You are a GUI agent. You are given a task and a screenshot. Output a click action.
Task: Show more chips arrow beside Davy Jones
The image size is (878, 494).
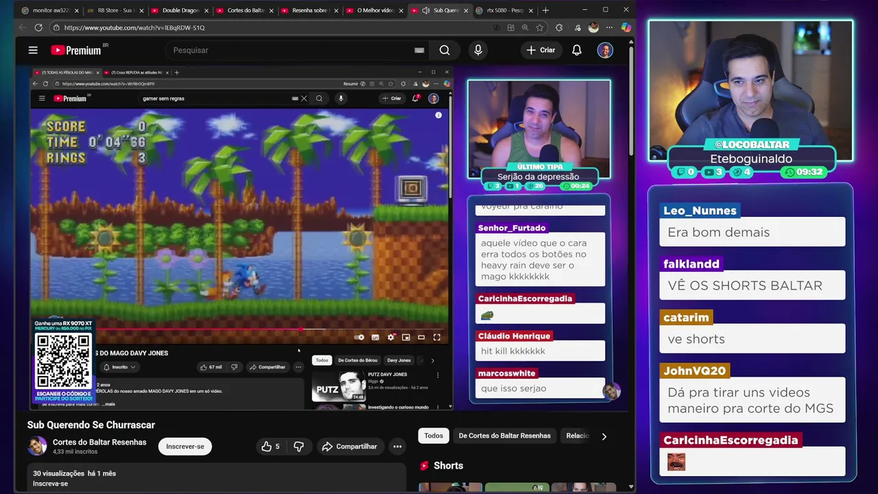click(432, 360)
